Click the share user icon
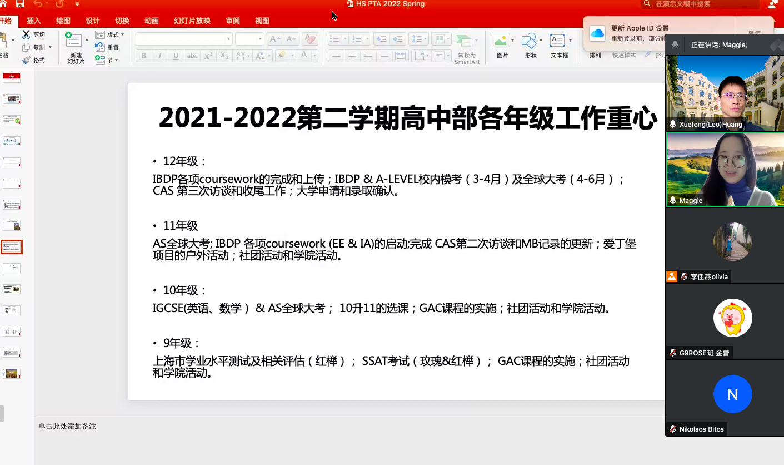The width and height of the screenshot is (784, 465). (773, 4)
